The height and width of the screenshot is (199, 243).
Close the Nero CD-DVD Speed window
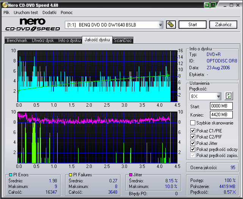click(x=238, y=5)
